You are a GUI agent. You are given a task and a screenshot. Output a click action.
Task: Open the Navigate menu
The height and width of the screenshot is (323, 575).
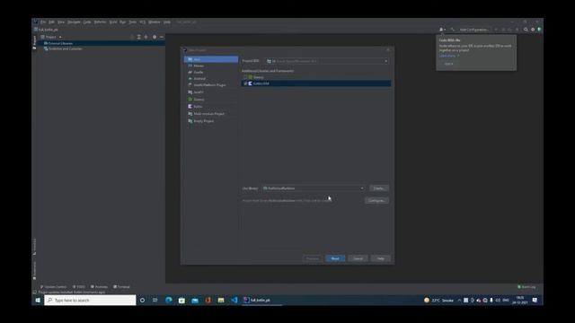(x=74, y=22)
